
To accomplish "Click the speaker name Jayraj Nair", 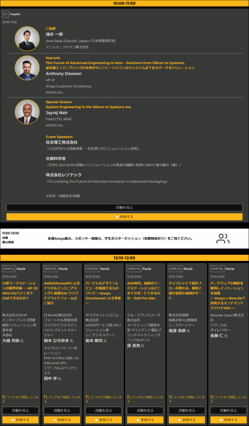I will click(56, 112).
